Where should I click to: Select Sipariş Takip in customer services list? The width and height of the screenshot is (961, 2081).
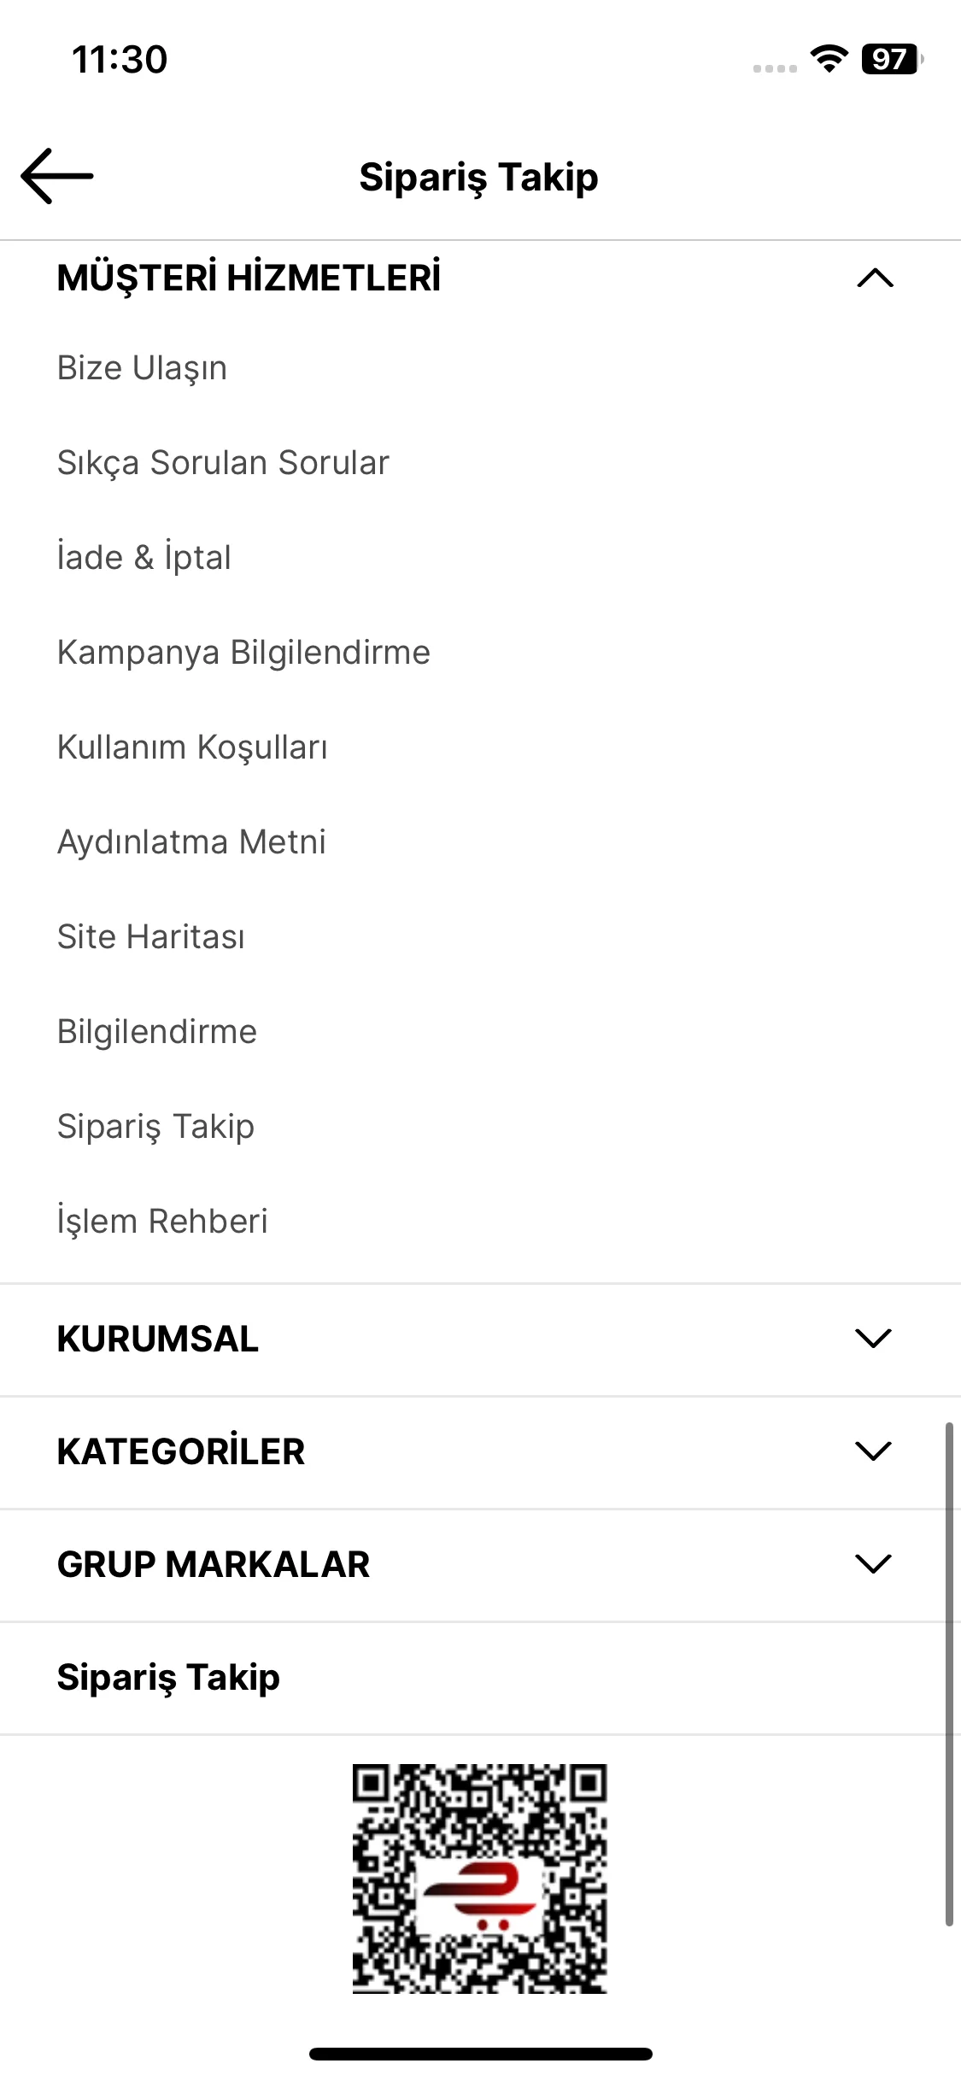(x=155, y=1127)
